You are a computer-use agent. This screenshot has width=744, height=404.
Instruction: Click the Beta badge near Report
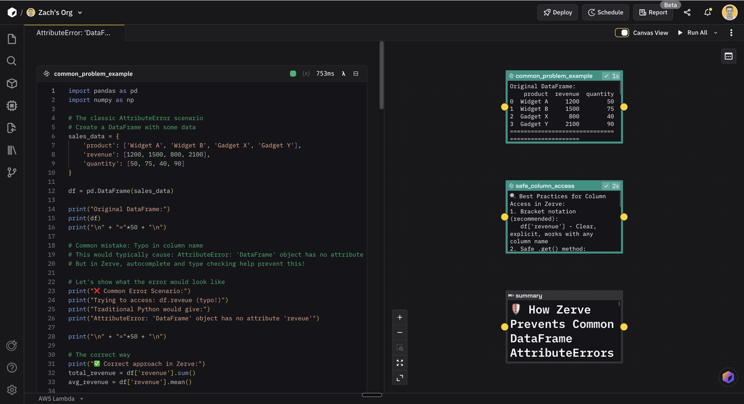tap(671, 5)
